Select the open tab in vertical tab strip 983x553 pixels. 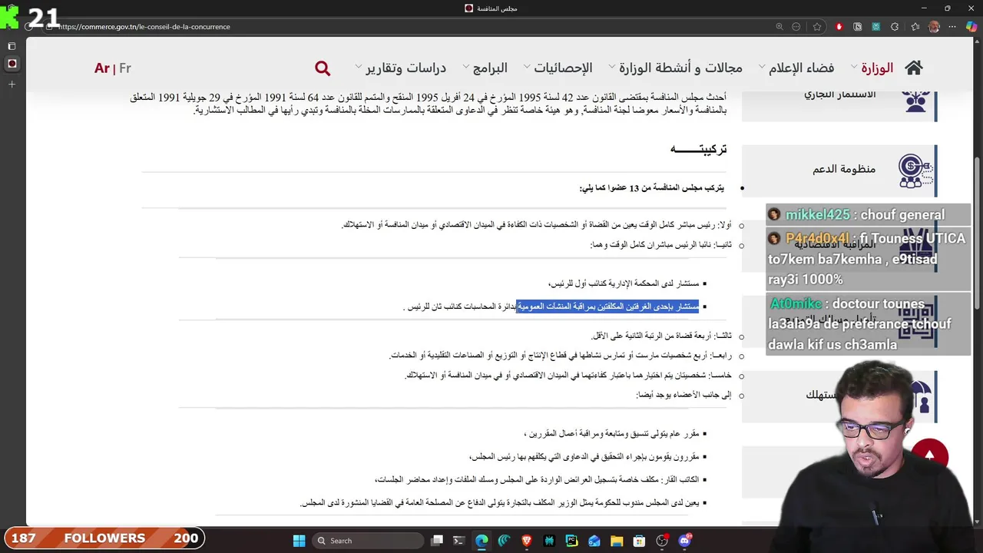(x=12, y=64)
